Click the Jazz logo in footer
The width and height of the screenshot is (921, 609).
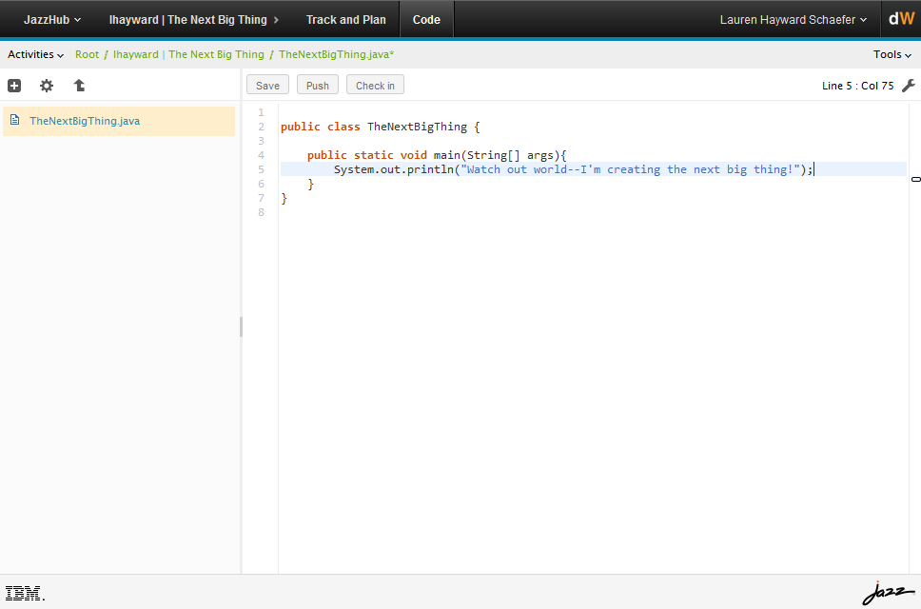point(888,593)
